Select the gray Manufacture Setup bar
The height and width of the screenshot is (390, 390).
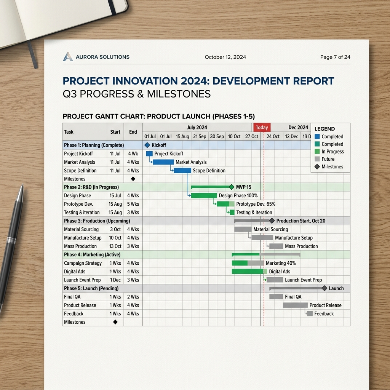coord(262,238)
